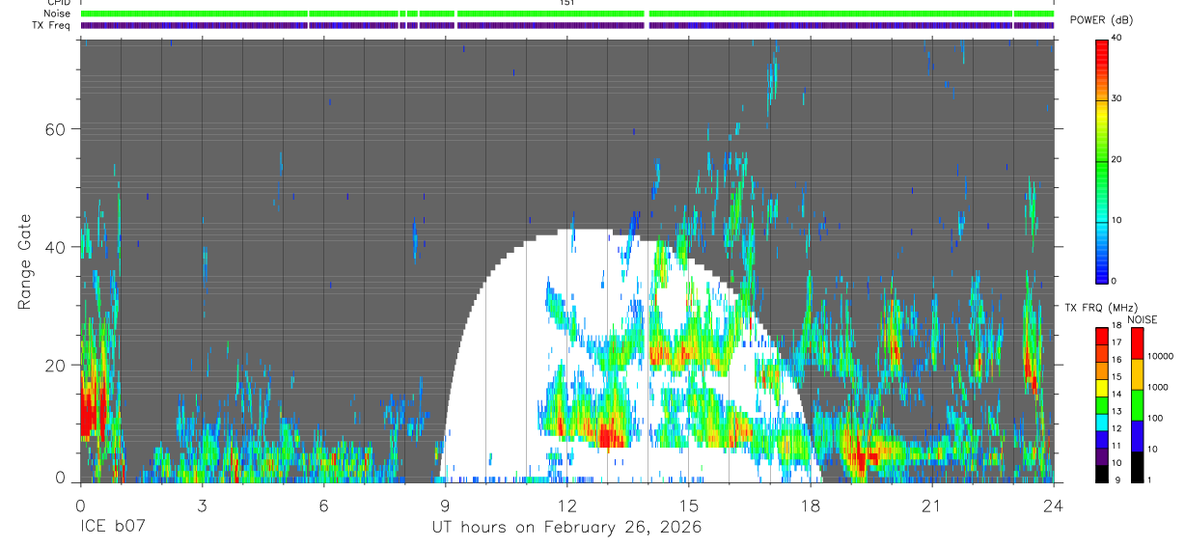The image size is (1185, 547).
Task: Click the 9 tick on UT hours axis
Action: click(x=445, y=505)
